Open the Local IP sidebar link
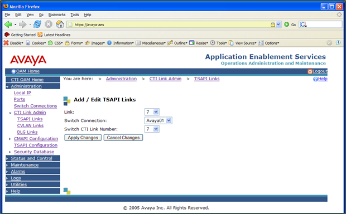Screen dimensions: 346x214 tap(22, 93)
